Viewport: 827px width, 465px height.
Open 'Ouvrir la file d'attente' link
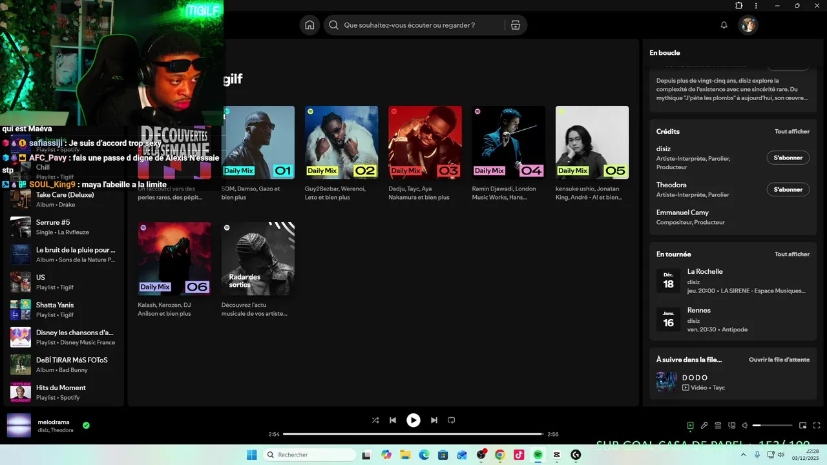pos(779,360)
